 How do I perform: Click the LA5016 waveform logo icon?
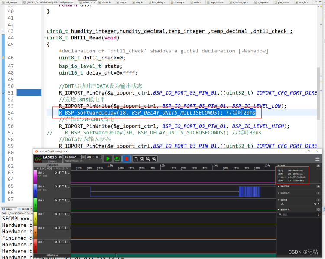click(x=38, y=159)
